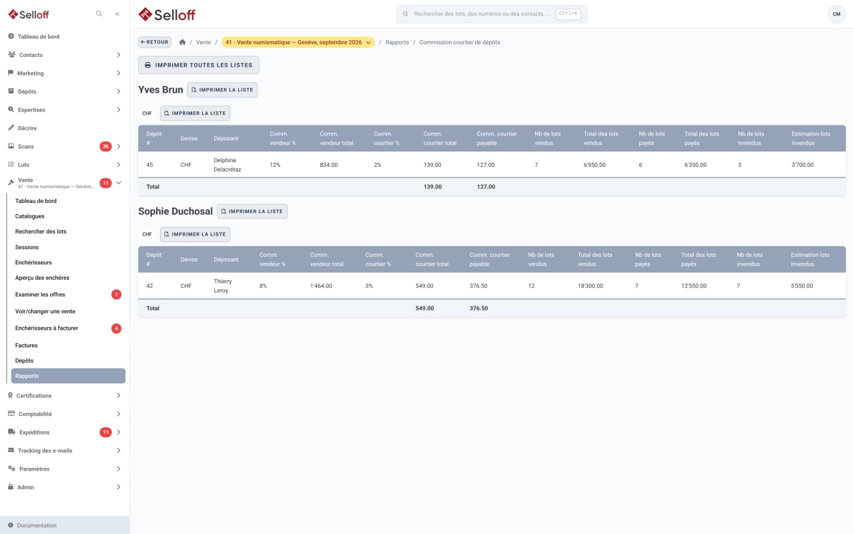
Task: Print Yves Brun's list via header button
Action: pos(222,89)
